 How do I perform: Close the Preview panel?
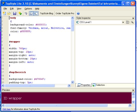(133, 90)
